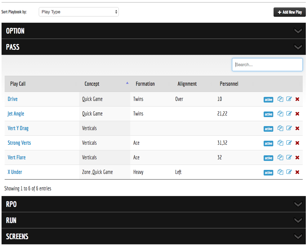Toggle active status for Drive play
308x246 pixels.
click(268, 100)
